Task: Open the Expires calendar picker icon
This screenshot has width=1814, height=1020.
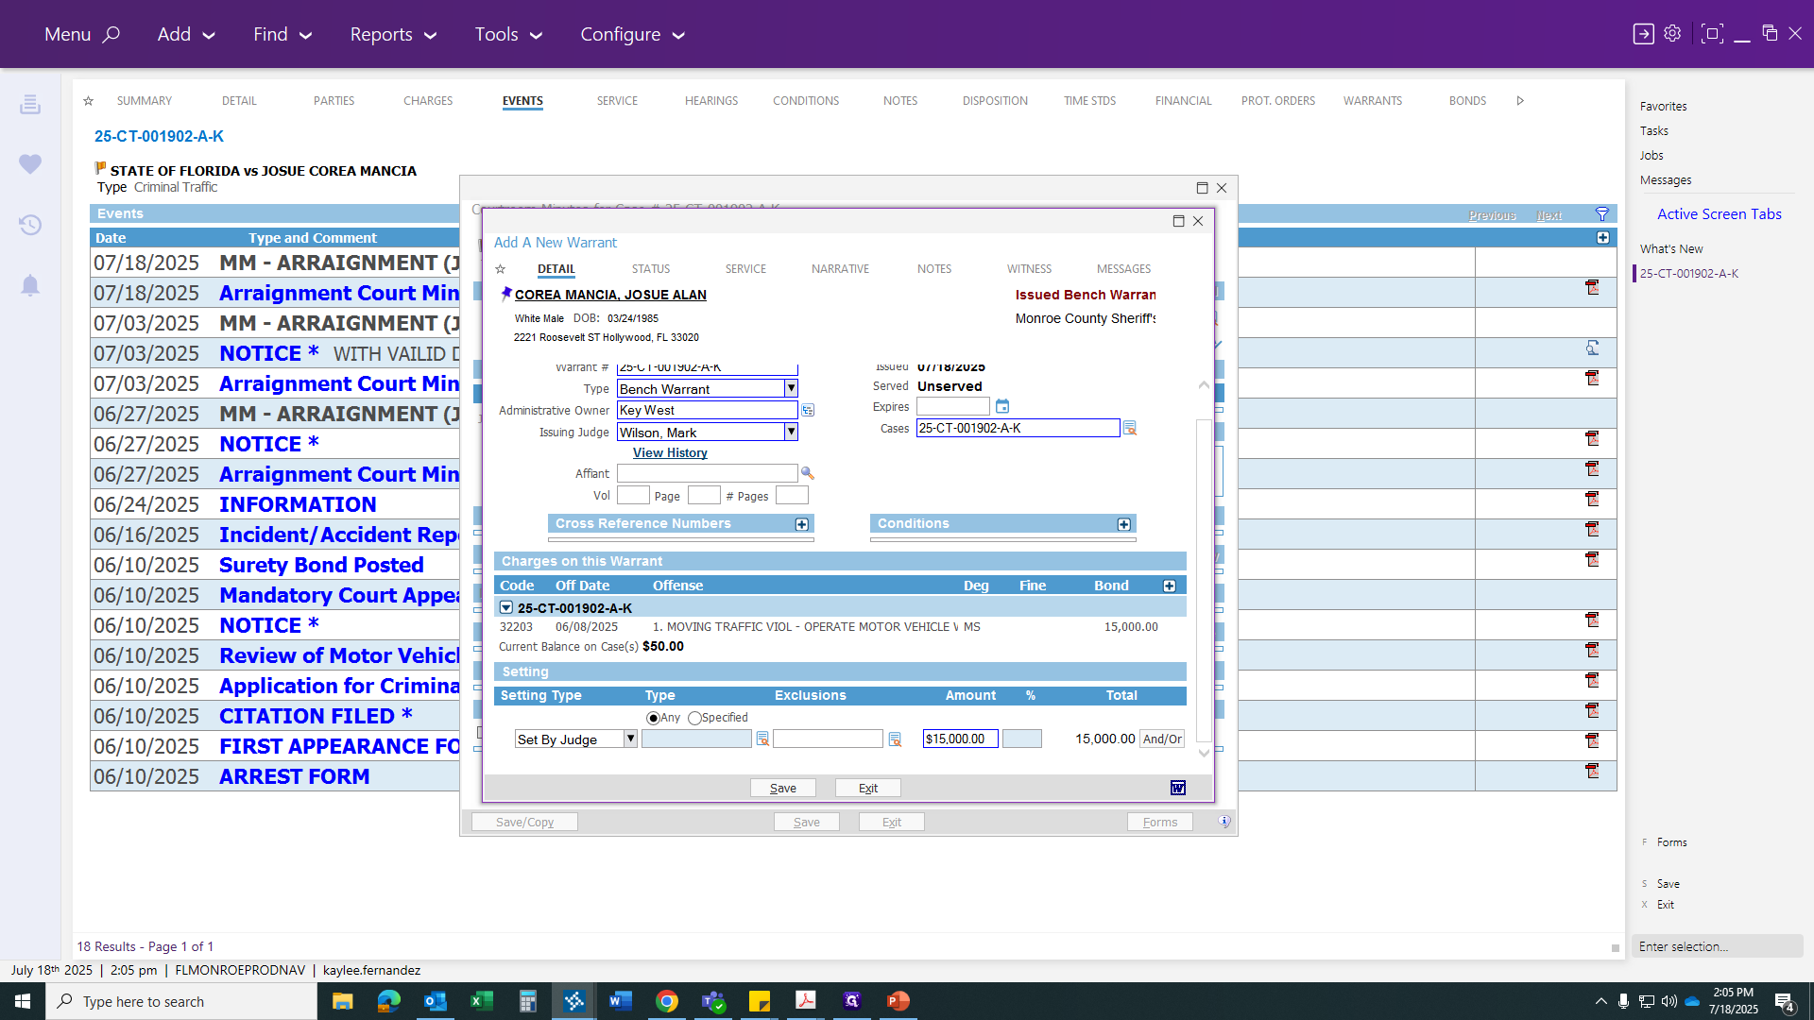Action: (x=1002, y=406)
